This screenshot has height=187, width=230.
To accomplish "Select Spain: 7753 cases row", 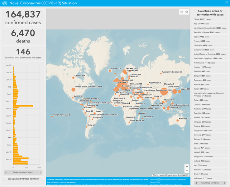I will [210, 37].
